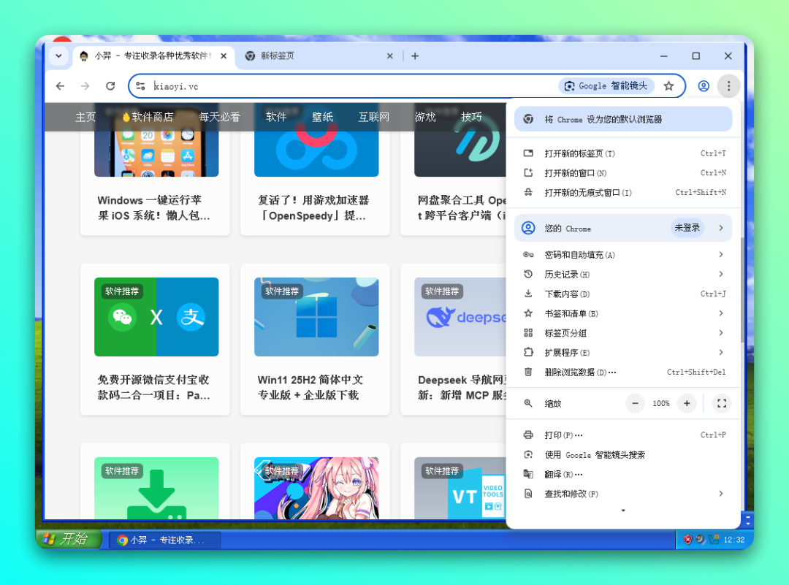Close the 小羿 tab
This screenshot has width=789, height=585.
(224, 56)
